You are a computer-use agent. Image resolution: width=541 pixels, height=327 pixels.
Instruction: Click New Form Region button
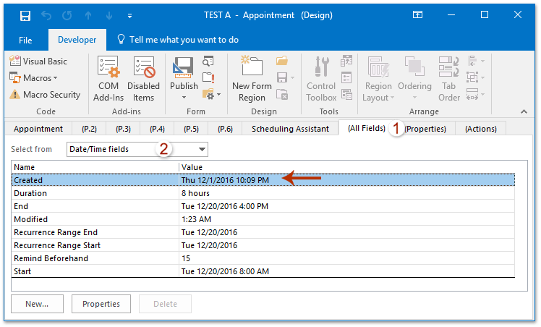252,79
